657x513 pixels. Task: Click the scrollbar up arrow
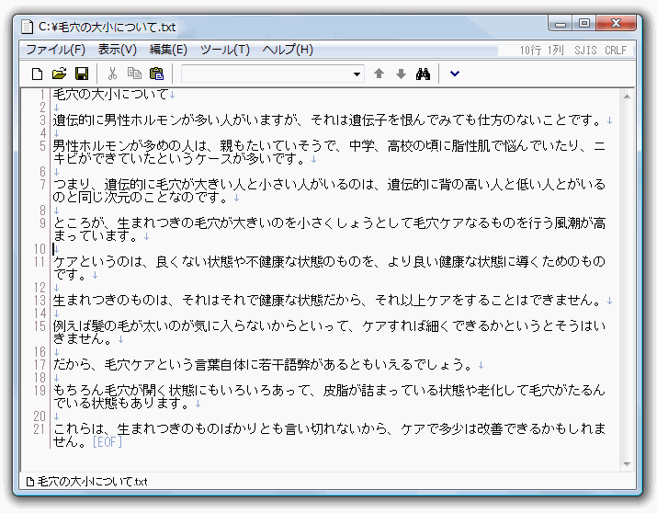click(627, 97)
